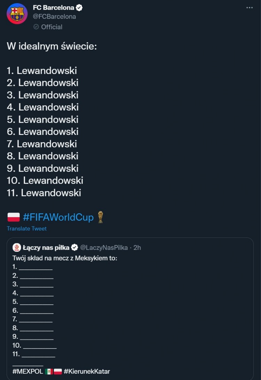Click the Poland flag emoji before #KierunekKatar
This screenshot has height=380, width=261.
pos(58,371)
